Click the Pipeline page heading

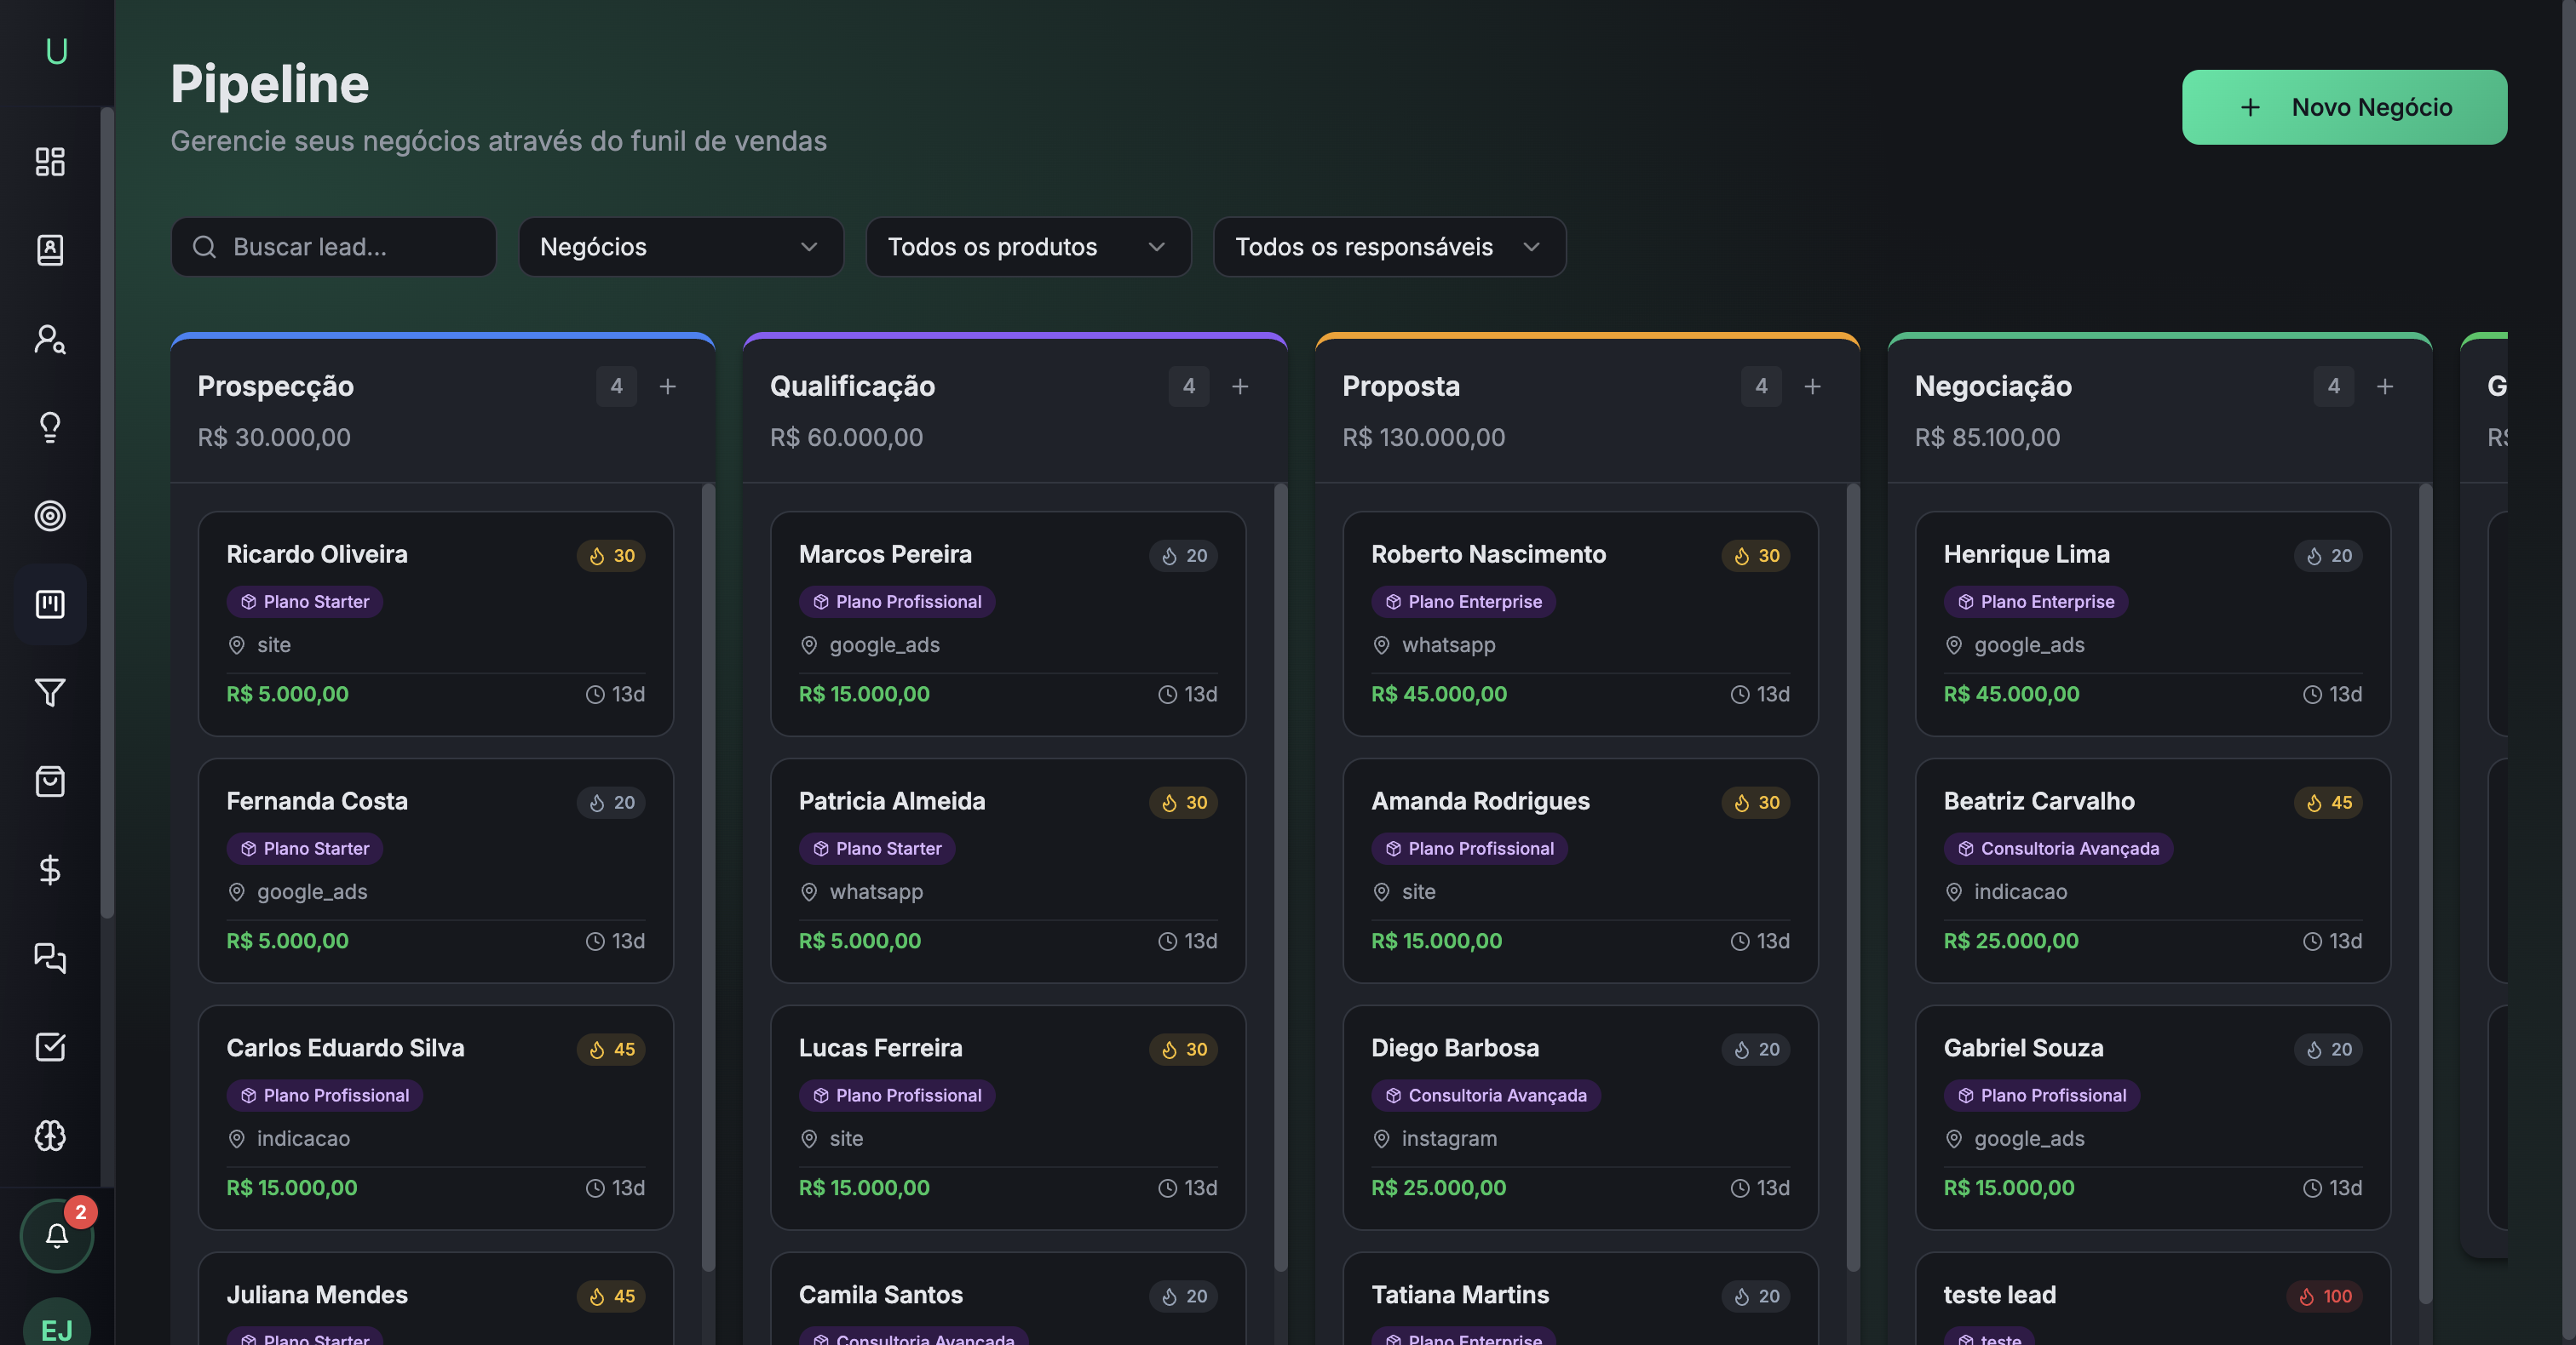tap(270, 84)
